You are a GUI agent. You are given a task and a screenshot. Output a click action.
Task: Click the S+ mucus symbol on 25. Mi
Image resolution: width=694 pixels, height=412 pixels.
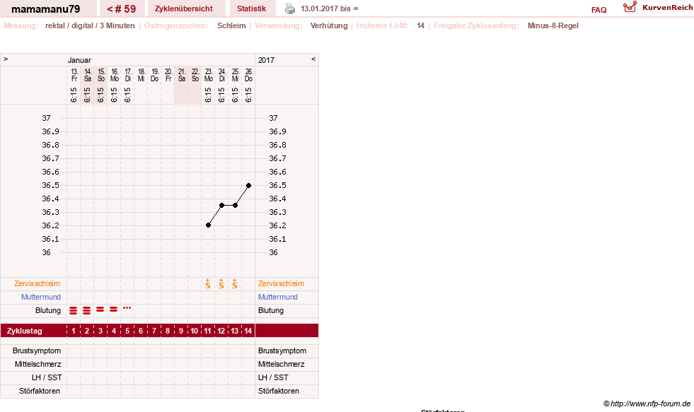click(x=235, y=283)
